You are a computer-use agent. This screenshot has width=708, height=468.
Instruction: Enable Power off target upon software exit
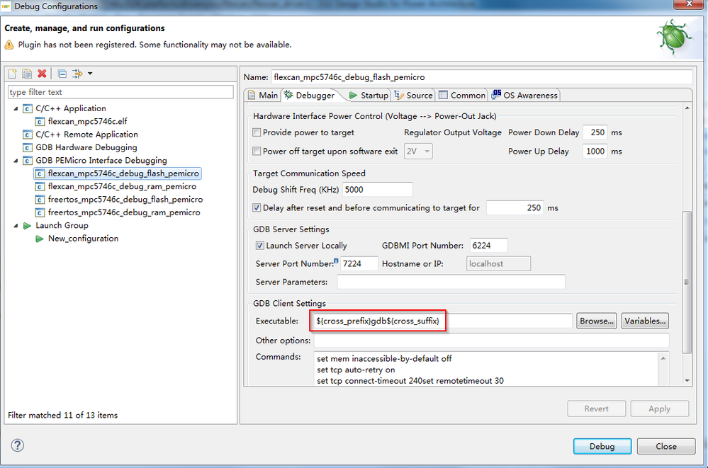[257, 152]
